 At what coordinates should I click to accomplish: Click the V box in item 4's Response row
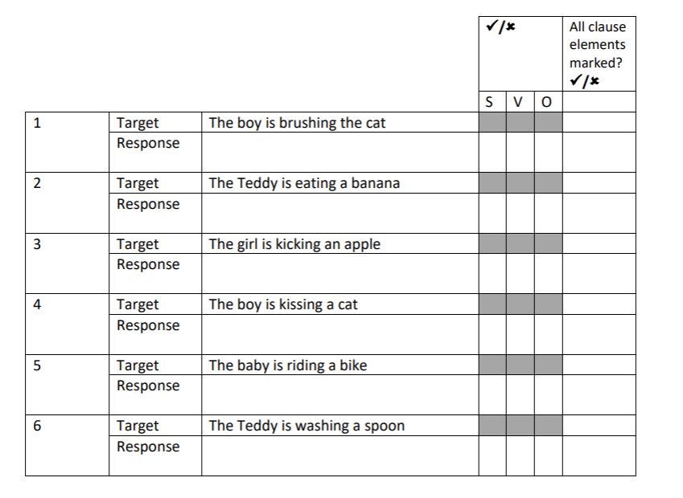click(520, 334)
